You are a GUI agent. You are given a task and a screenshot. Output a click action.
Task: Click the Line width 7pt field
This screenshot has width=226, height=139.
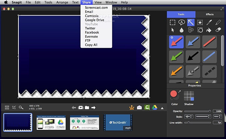coord(217,122)
